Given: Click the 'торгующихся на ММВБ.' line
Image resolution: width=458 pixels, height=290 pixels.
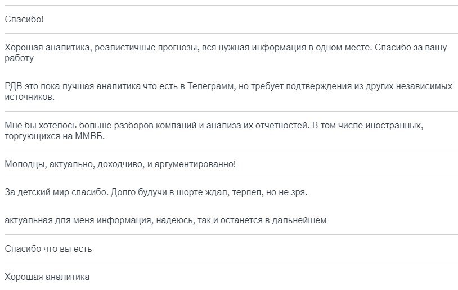Looking at the screenshot, I should coord(55,136).
